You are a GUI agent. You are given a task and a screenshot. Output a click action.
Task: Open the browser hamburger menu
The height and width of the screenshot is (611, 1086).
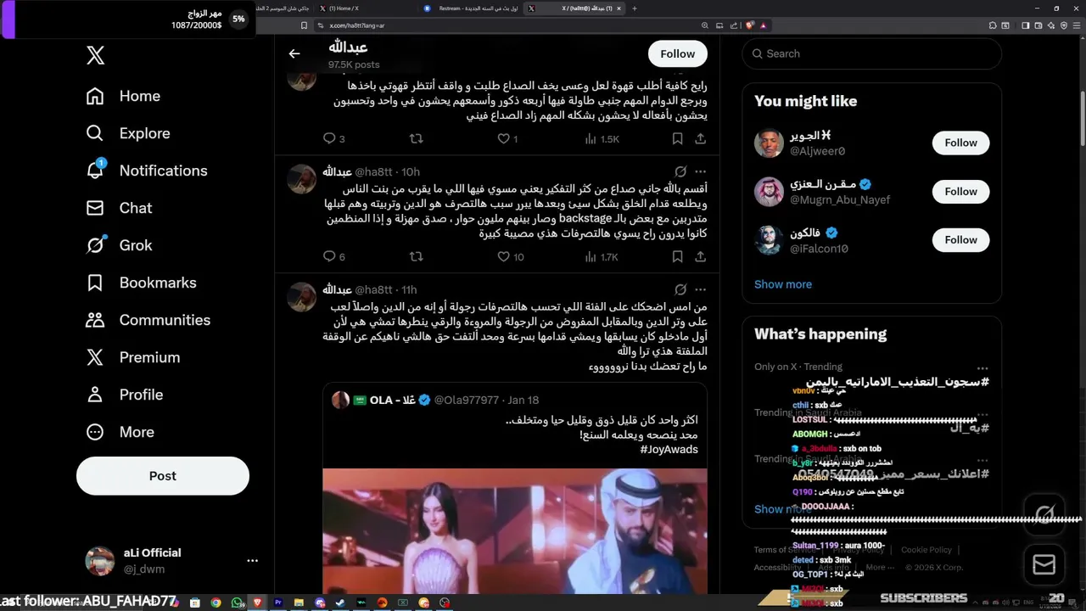pyautogui.click(x=1077, y=25)
